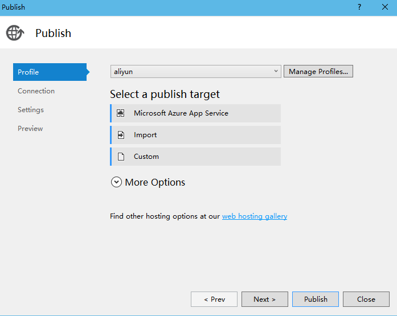397x316 pixels.
Task: Close the Publish dialog window
Action: click(385, 7)
